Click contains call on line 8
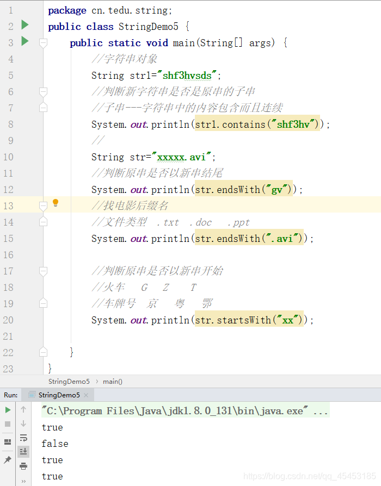Viewport: 381px width, 486px height. (257, 124)
